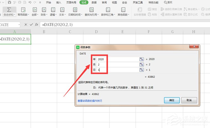Image resolution: width=210 pixels, height=128 pixels.
Task: Click the range selector icon for the day field
Action: coord(141,70)
